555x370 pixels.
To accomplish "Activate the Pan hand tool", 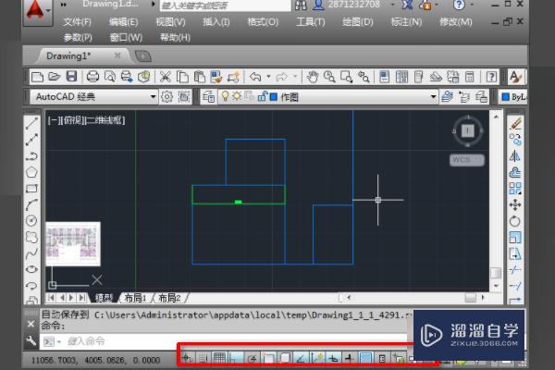I will tap(313, 77).
